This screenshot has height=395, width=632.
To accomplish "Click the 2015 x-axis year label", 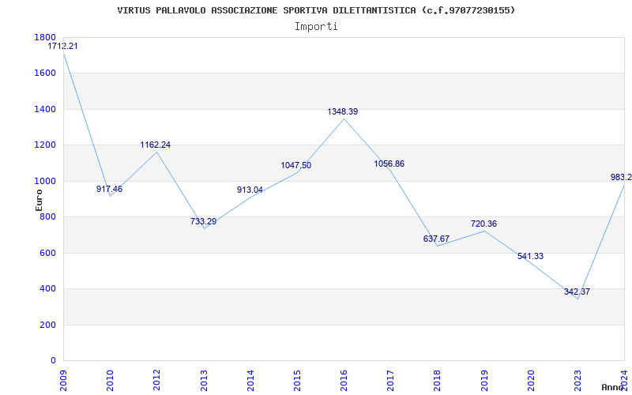I will tap(297, 380).
